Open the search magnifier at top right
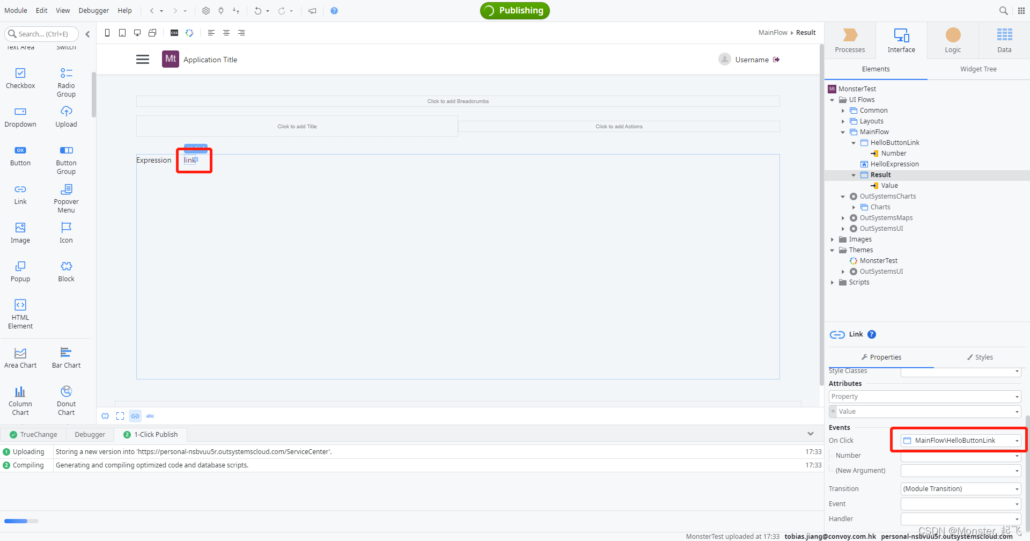Screen dimensions: 1030x541 click(1003, 11)
